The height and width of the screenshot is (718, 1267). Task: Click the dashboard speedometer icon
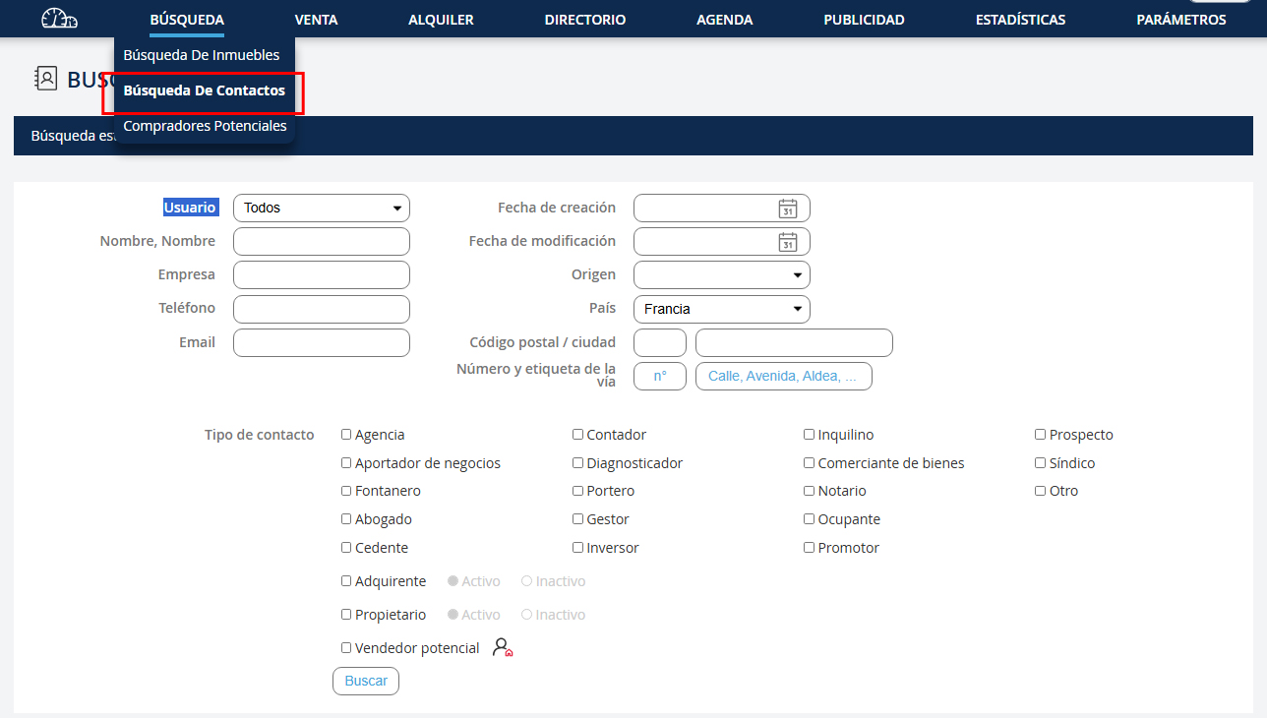(x=59, y=19)
